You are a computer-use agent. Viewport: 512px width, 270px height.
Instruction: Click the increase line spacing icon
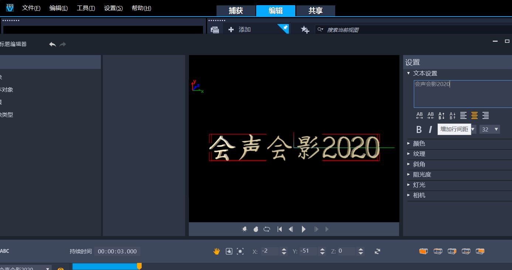point(441,116)
